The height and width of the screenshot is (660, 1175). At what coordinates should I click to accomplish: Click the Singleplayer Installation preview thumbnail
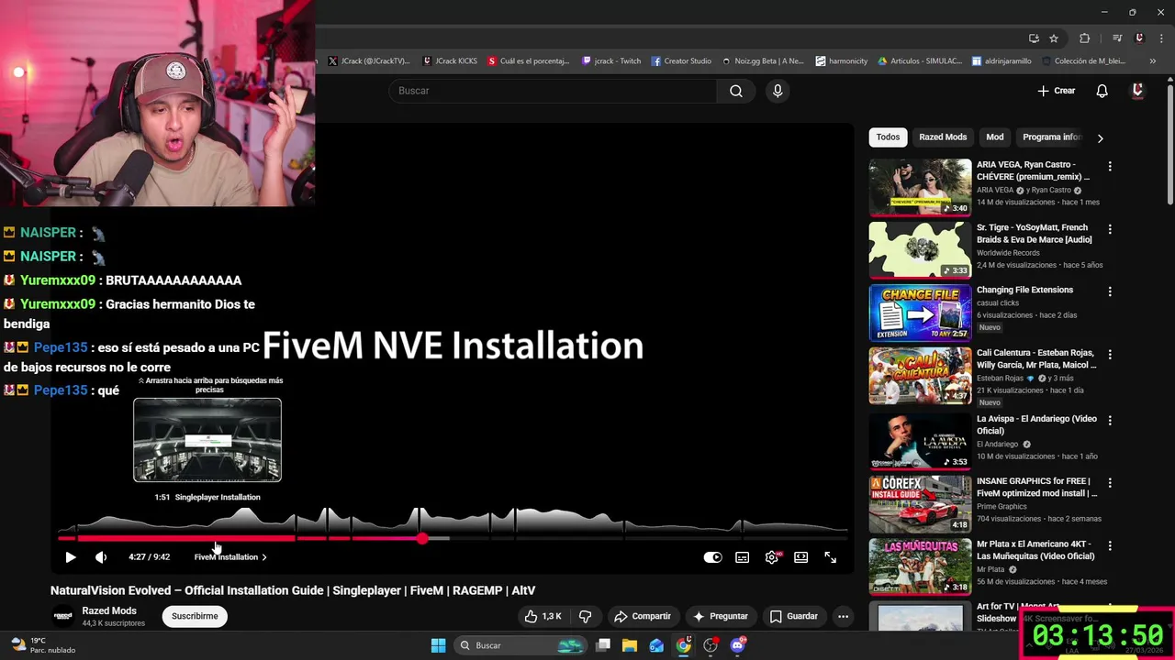207,440
